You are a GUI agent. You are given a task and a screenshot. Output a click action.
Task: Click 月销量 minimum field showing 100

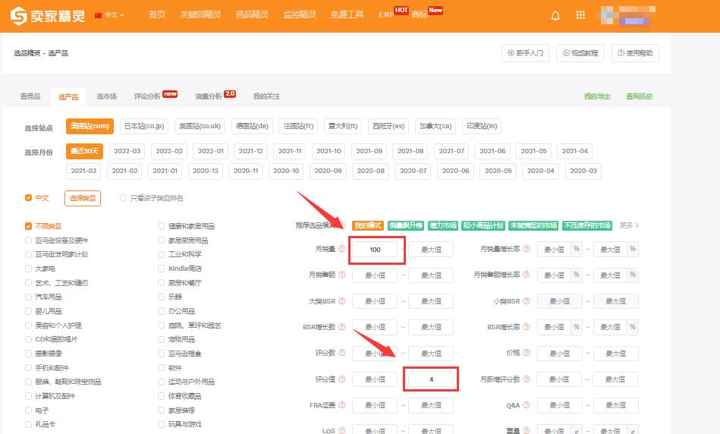pos(375,250)
